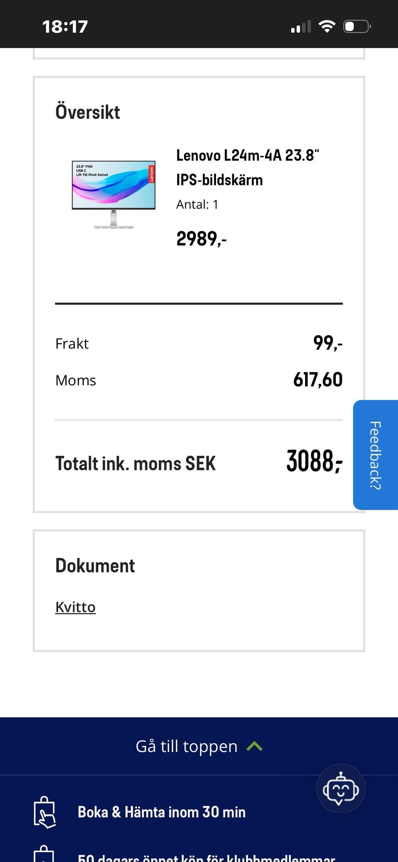This screenshot has height=862, width=398.
Task: Tap the Wi-Fi status icon
Action: [327, 27]
